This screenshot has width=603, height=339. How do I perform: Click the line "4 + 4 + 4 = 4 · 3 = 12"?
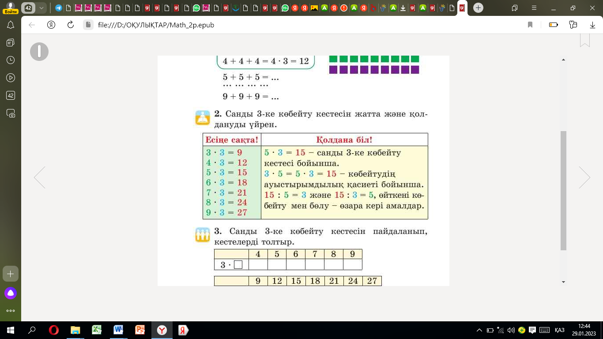pyautogui.click(x=266, y=61)
